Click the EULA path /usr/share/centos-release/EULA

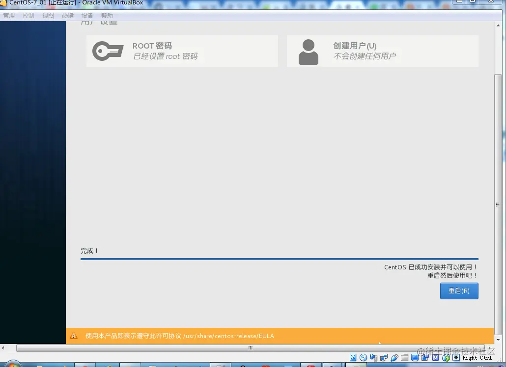228,336
